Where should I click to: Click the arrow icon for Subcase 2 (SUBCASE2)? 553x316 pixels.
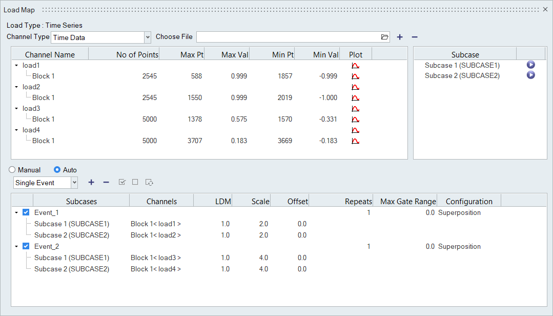pyautogui.click(x=531, y=75)
